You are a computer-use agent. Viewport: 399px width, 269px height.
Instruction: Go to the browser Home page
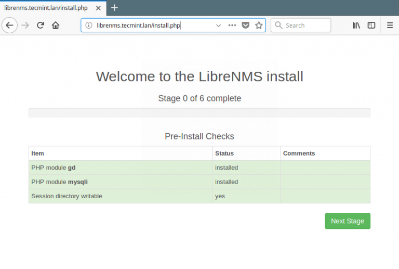coord(56,25)
